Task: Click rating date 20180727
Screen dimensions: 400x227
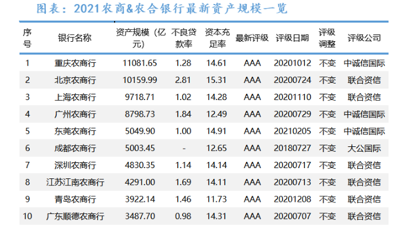Action: click(292, 148)
